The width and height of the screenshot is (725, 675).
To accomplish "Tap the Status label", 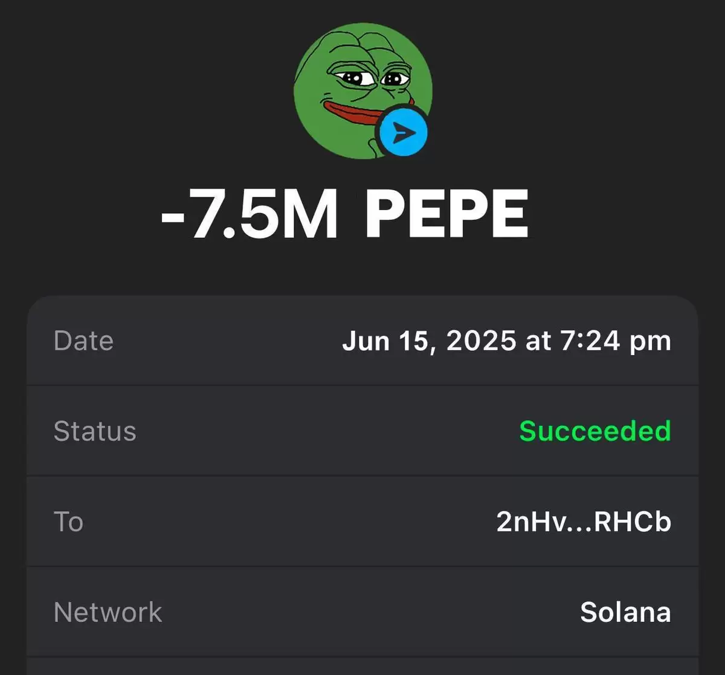I will pyautogui.click(x=95, y=431).
